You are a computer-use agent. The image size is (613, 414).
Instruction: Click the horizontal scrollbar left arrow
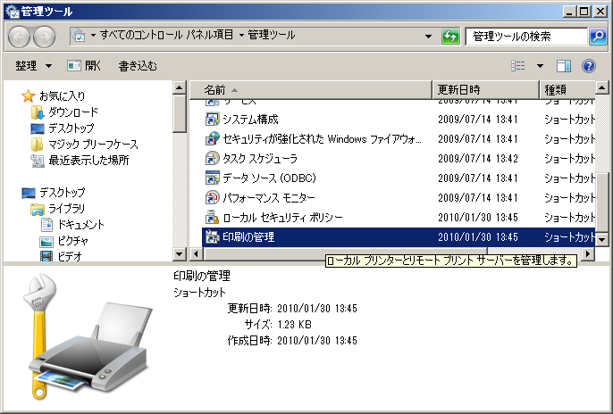[196, 254]
